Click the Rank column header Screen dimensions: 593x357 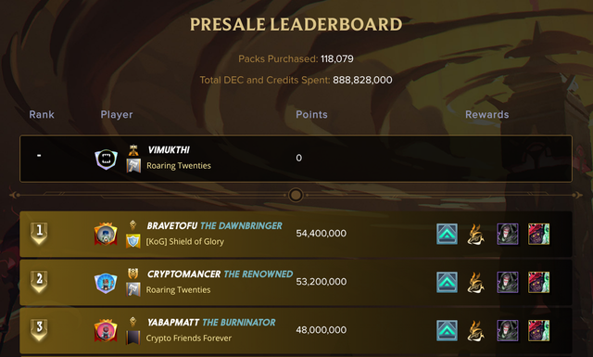pos(42,114)
